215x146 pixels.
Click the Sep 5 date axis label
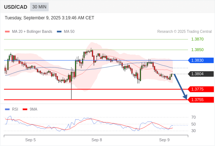tap(31, 140)
